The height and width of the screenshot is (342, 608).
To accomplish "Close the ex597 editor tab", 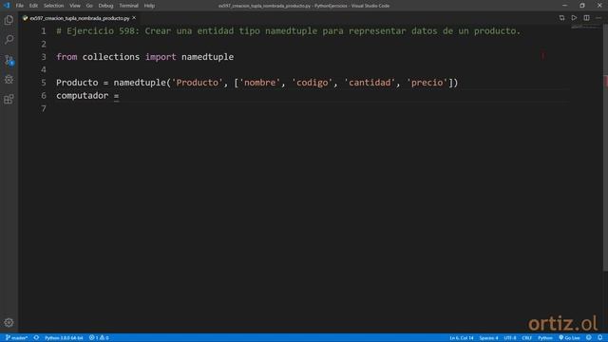I will tap(134, 18).
